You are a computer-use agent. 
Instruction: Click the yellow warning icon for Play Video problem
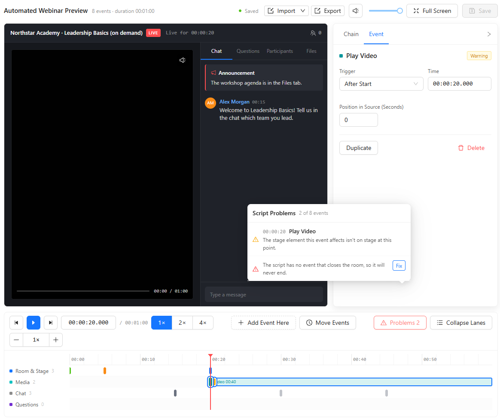(x=256, y=239)
